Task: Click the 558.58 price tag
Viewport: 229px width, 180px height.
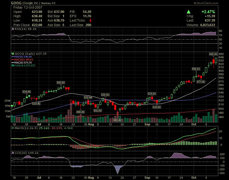Action: pyautogui.click(x=61, y=82)
